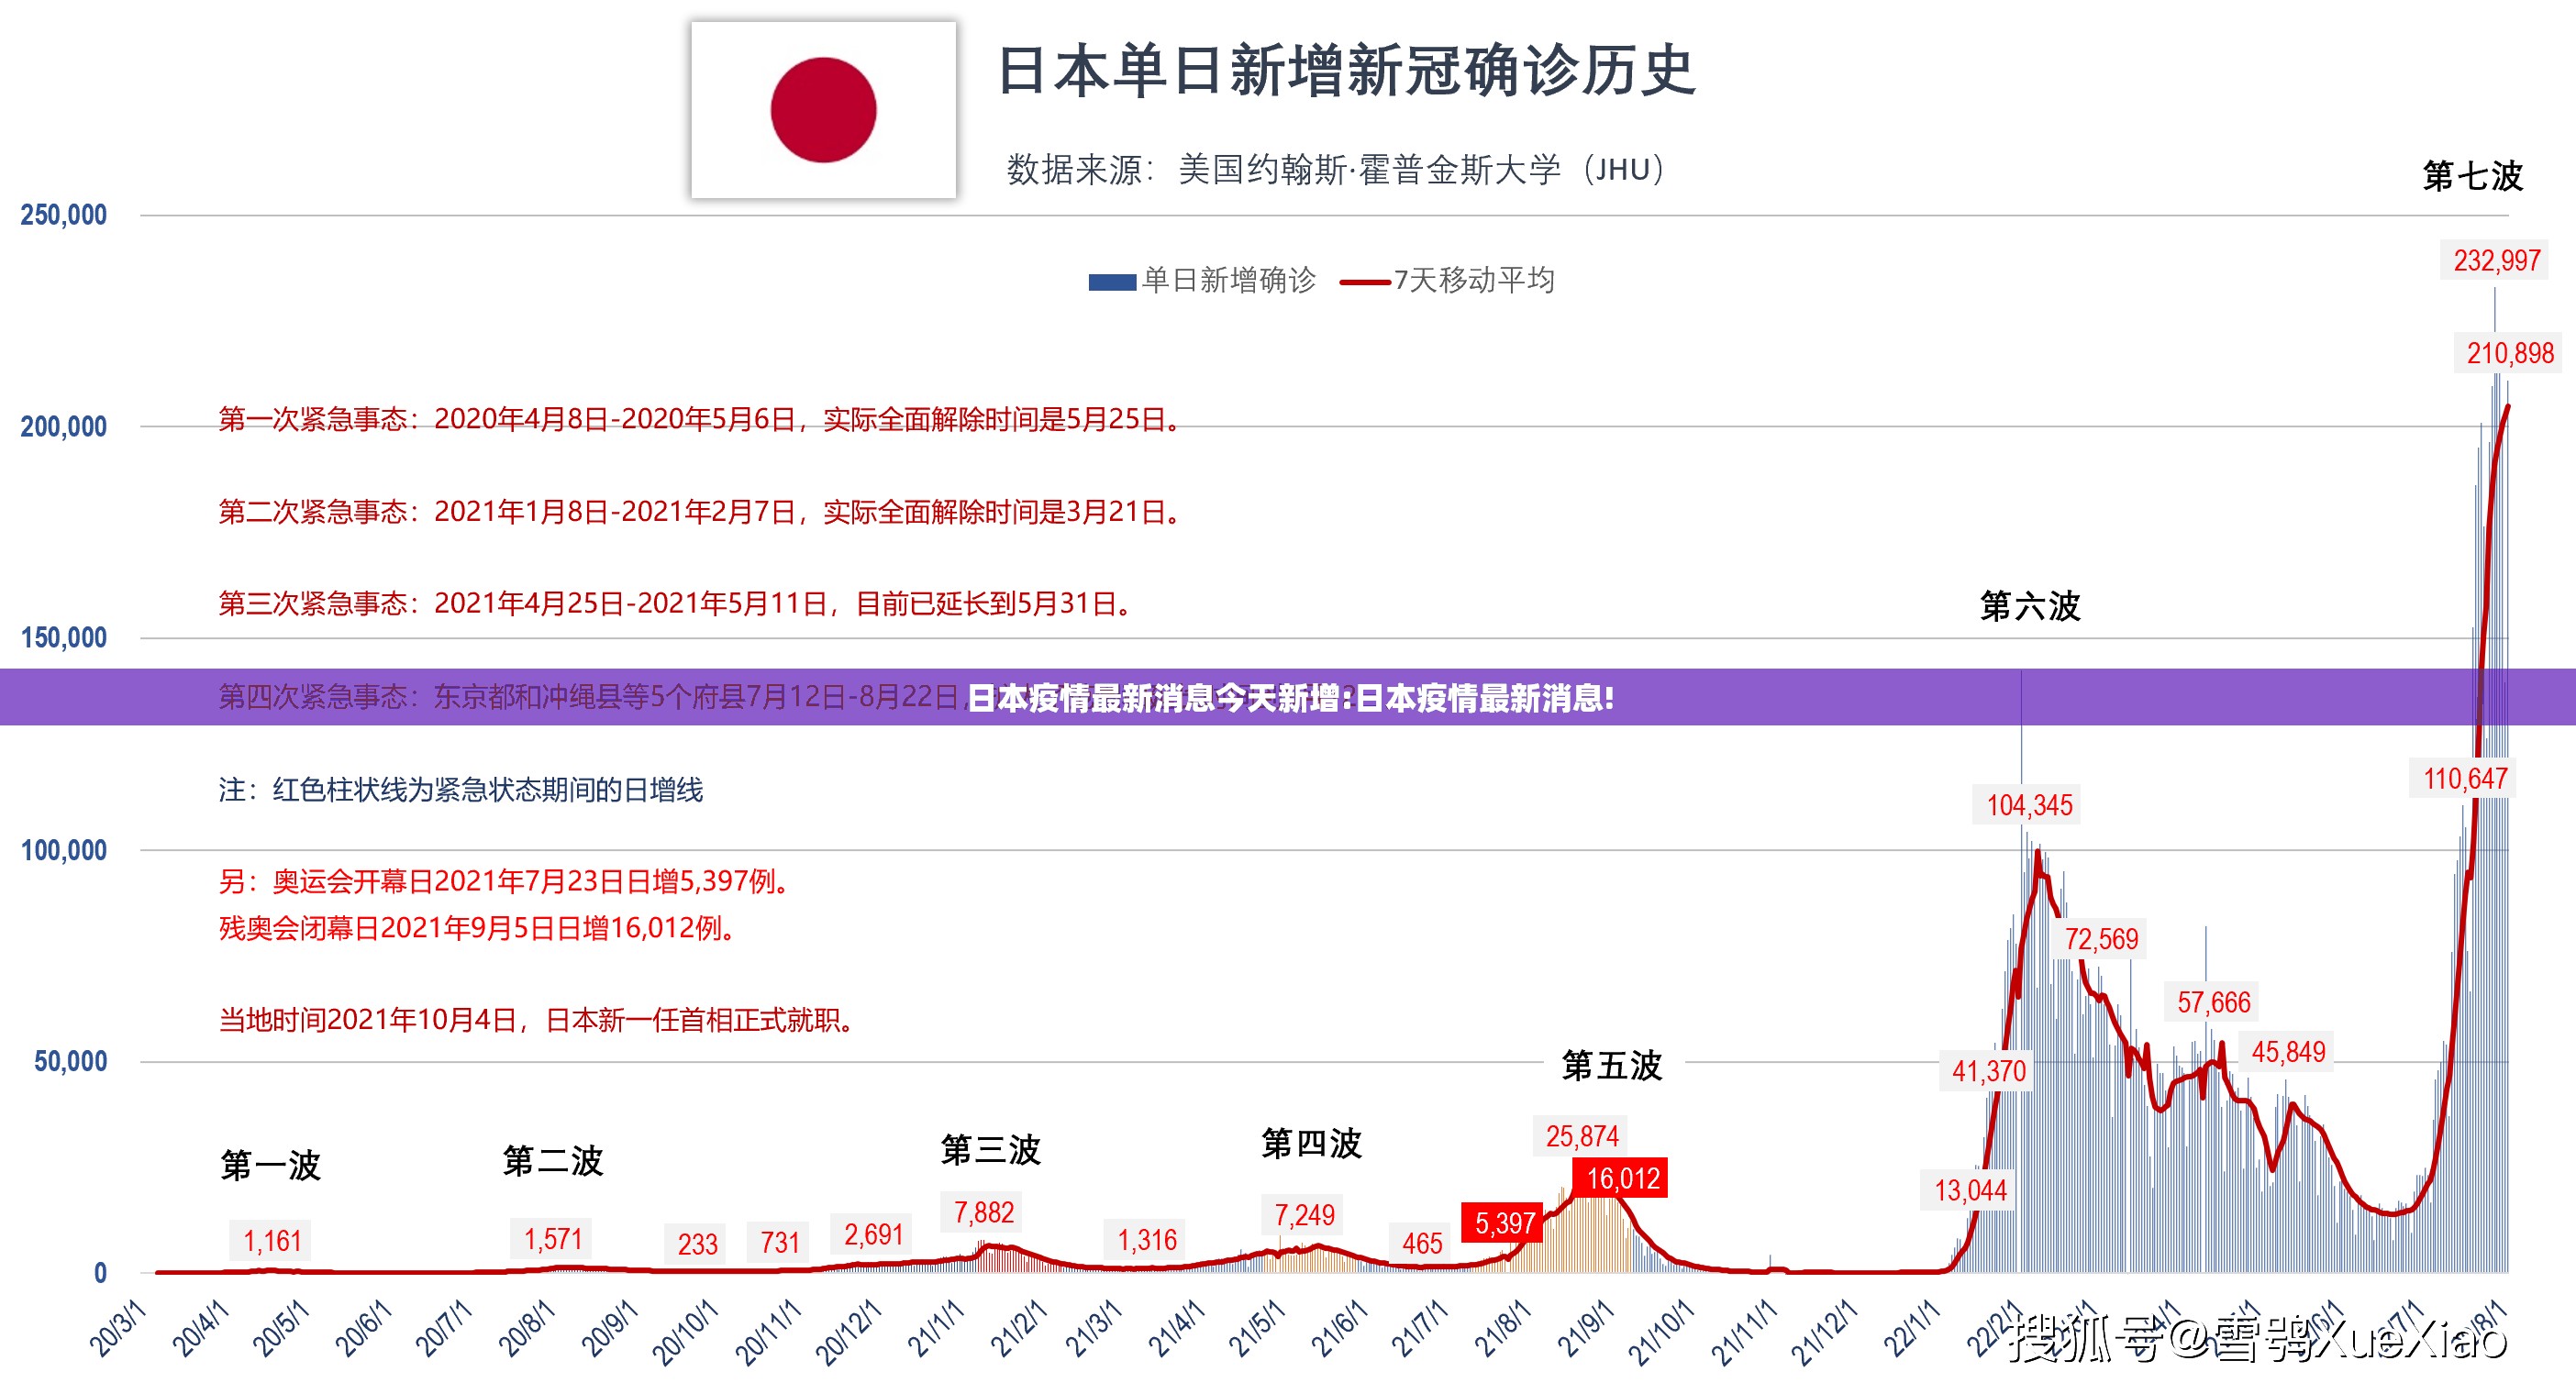Click the 第一波 wave label
Screen dimensions: 2576x1394
270,1165
